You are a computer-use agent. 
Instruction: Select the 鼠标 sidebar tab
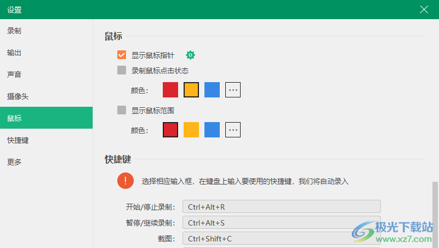(x=46, y=118)
